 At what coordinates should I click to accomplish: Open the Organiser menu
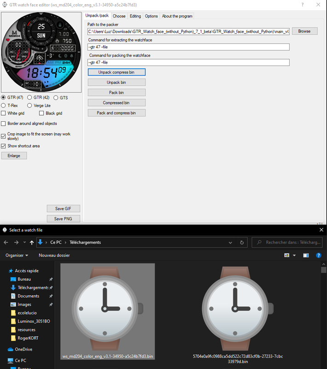click(x=17, y=256)
